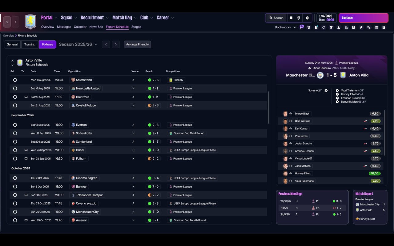Click the exclamation alert bookmark icon
The width and height of the screenshot is (394, 246).
click(x=316, y=27)
